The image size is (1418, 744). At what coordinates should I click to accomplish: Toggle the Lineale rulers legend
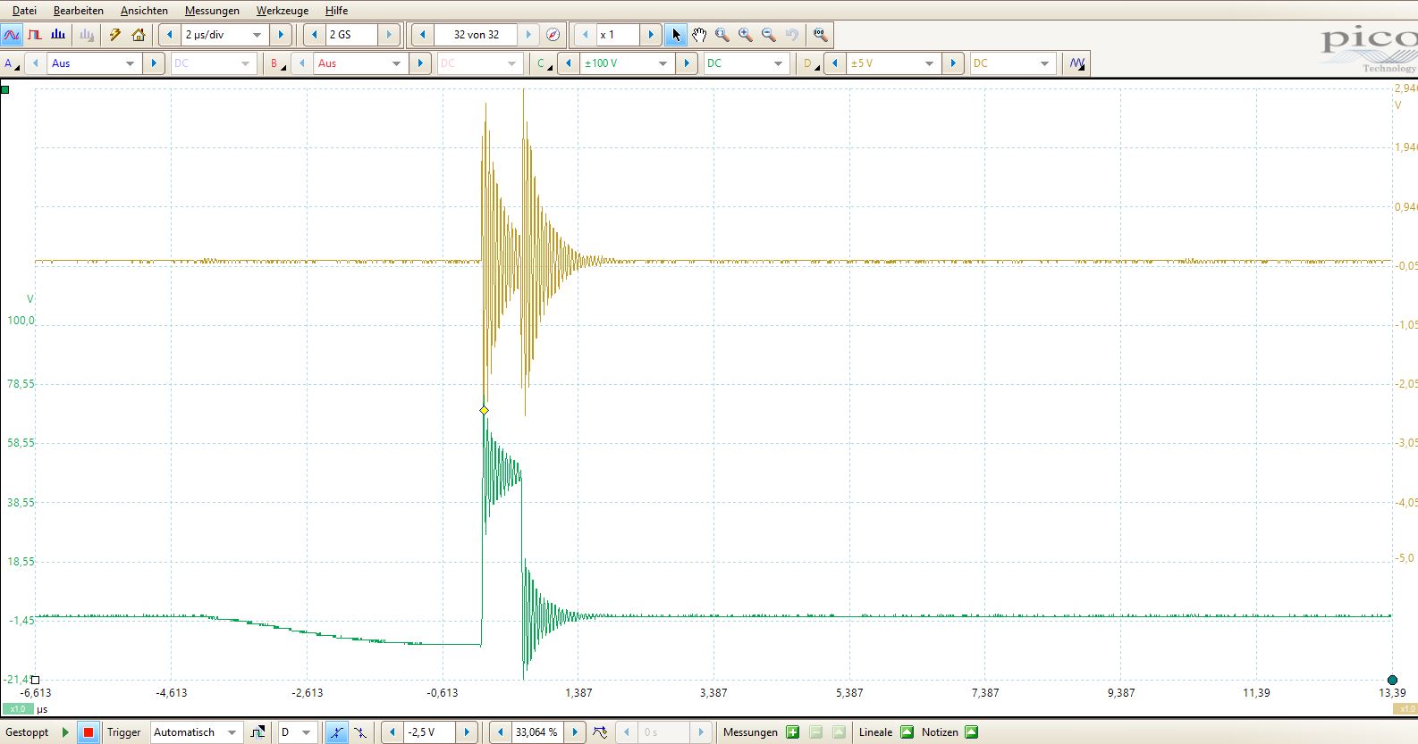907,732
